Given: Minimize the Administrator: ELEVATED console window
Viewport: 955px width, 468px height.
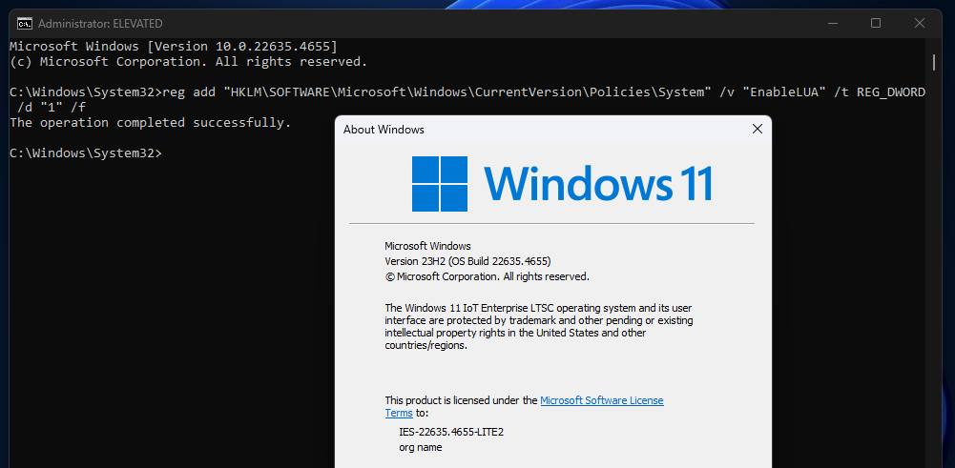Looking at the screenshot, I should (832, 23).
